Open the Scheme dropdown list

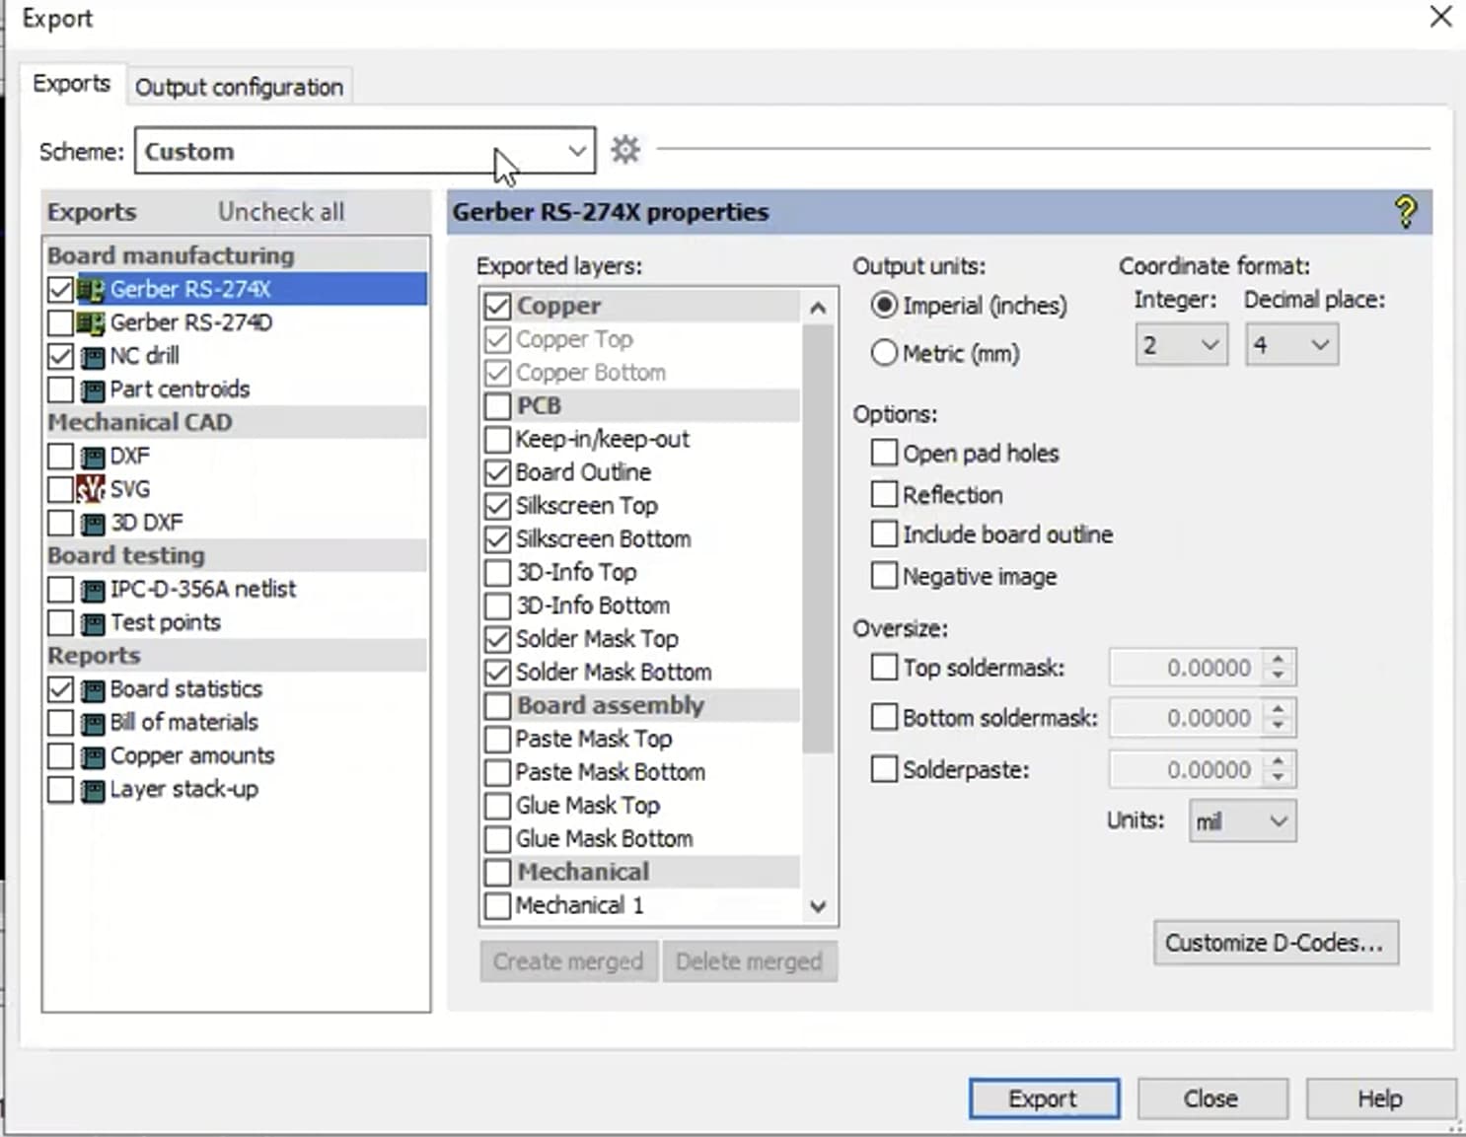coord(365,151)
